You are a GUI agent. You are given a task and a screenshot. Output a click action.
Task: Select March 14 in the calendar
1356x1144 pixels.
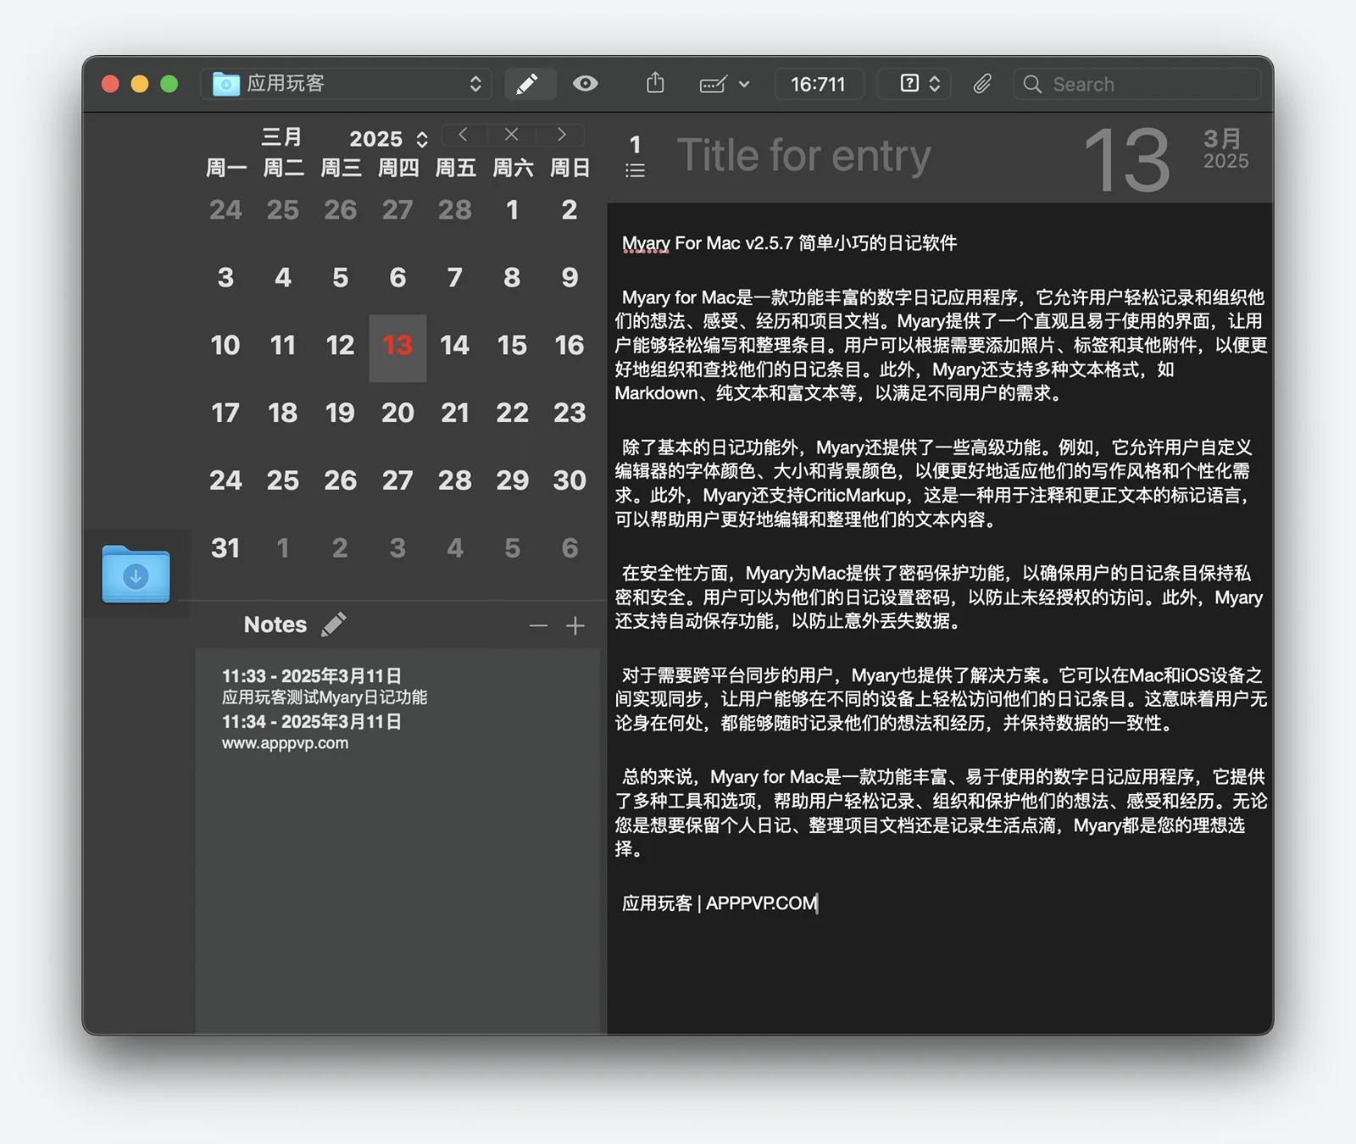(454, 346)
